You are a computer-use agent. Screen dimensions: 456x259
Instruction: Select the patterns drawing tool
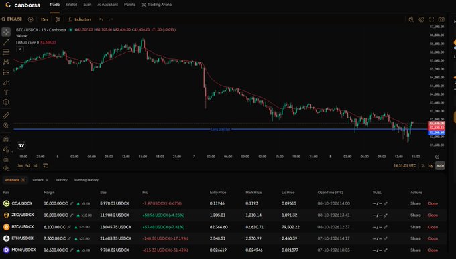(6, 62)
